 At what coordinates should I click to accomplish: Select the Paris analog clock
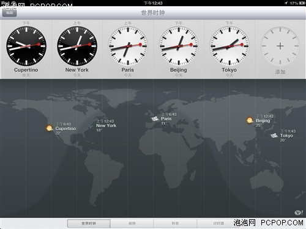128,46
